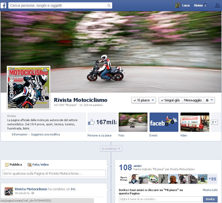The image size is (222, 203).
Task: Open Rivista Motociclismo post avatar
Action: point(9,191)
